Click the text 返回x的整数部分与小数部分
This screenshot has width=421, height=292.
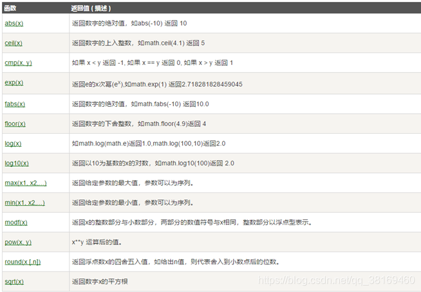click(113, 223)
